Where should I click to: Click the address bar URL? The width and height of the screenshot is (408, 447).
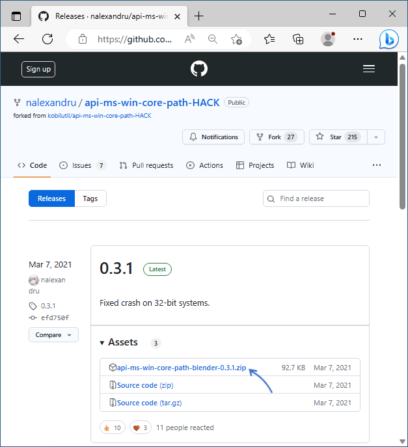(135, 39)
